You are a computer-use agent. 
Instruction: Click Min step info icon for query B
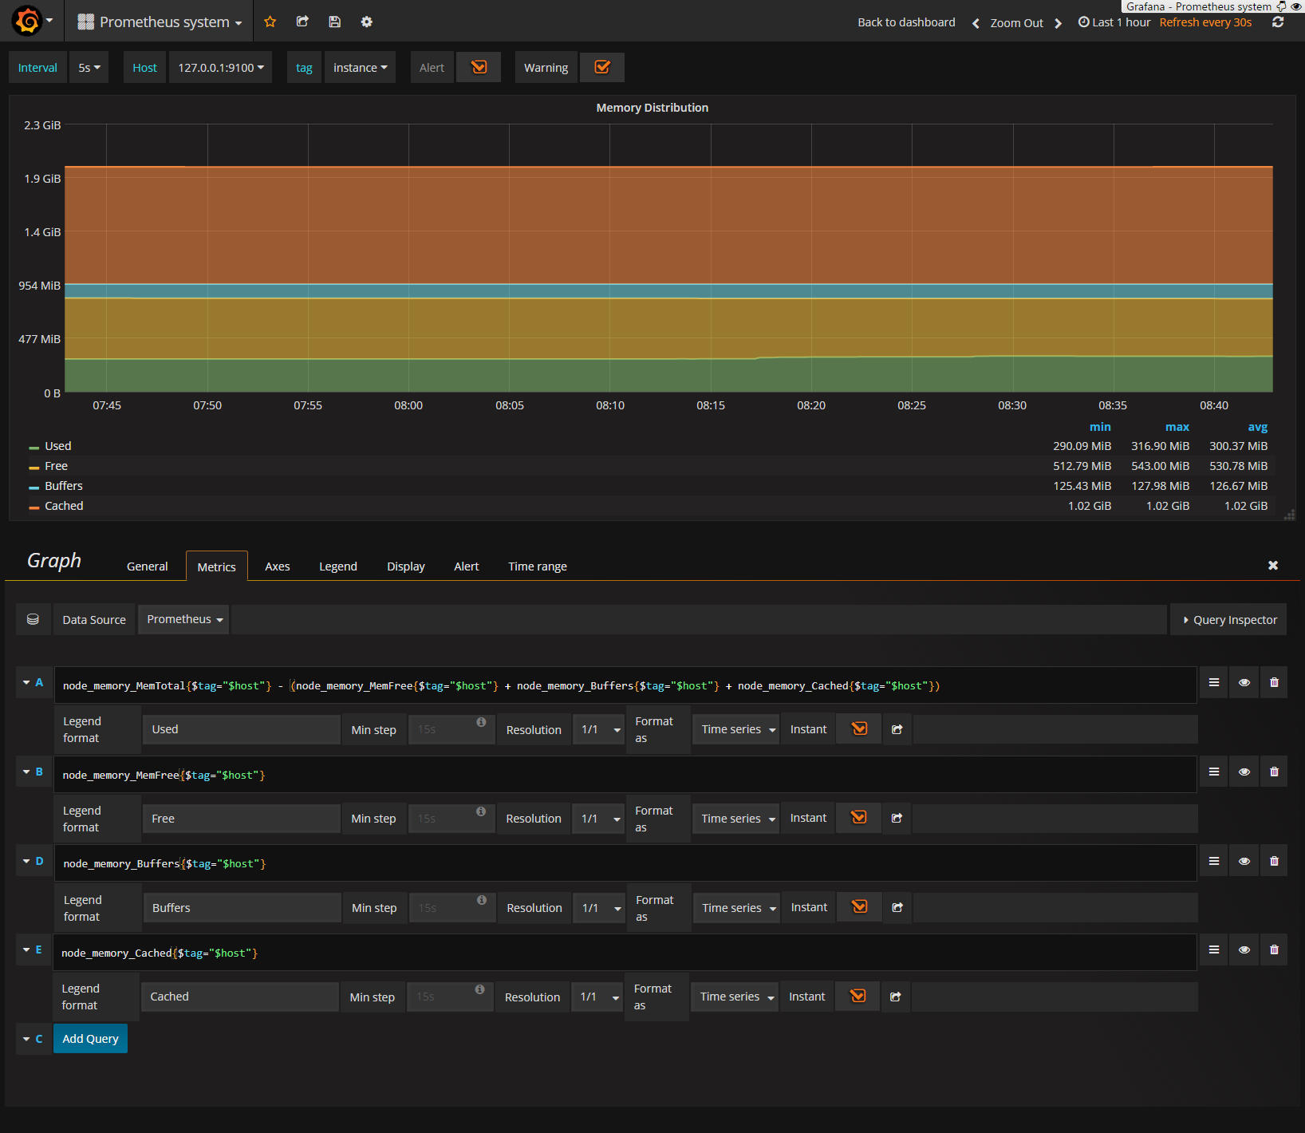pos(481,811)
